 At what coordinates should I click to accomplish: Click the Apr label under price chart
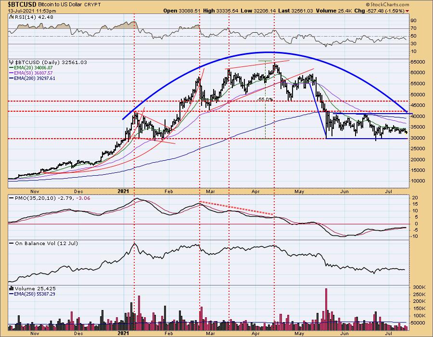point(255,191)
